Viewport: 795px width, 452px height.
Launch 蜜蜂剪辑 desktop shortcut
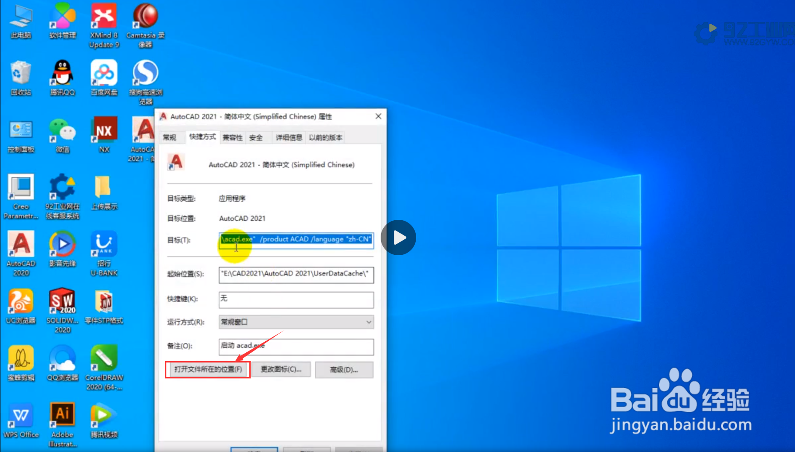click(21, 363)
